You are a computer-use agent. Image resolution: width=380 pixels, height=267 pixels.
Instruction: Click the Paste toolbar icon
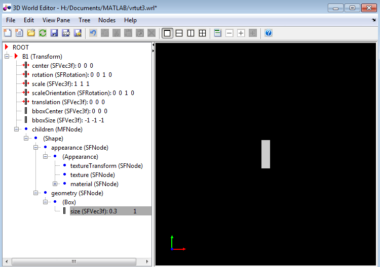tap(128, 33)
